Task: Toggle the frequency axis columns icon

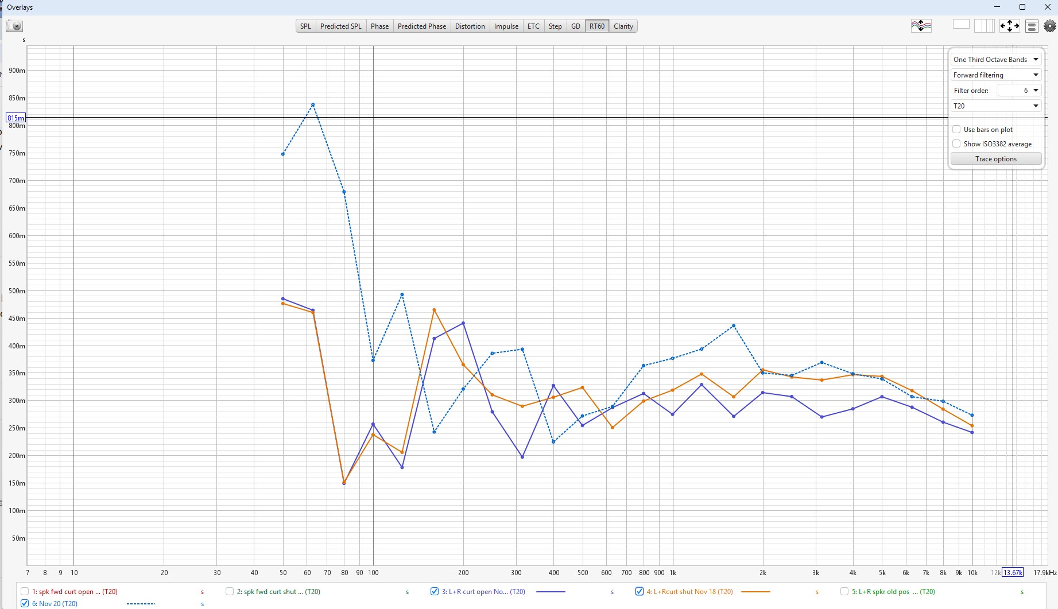Action: coord(984,26)
